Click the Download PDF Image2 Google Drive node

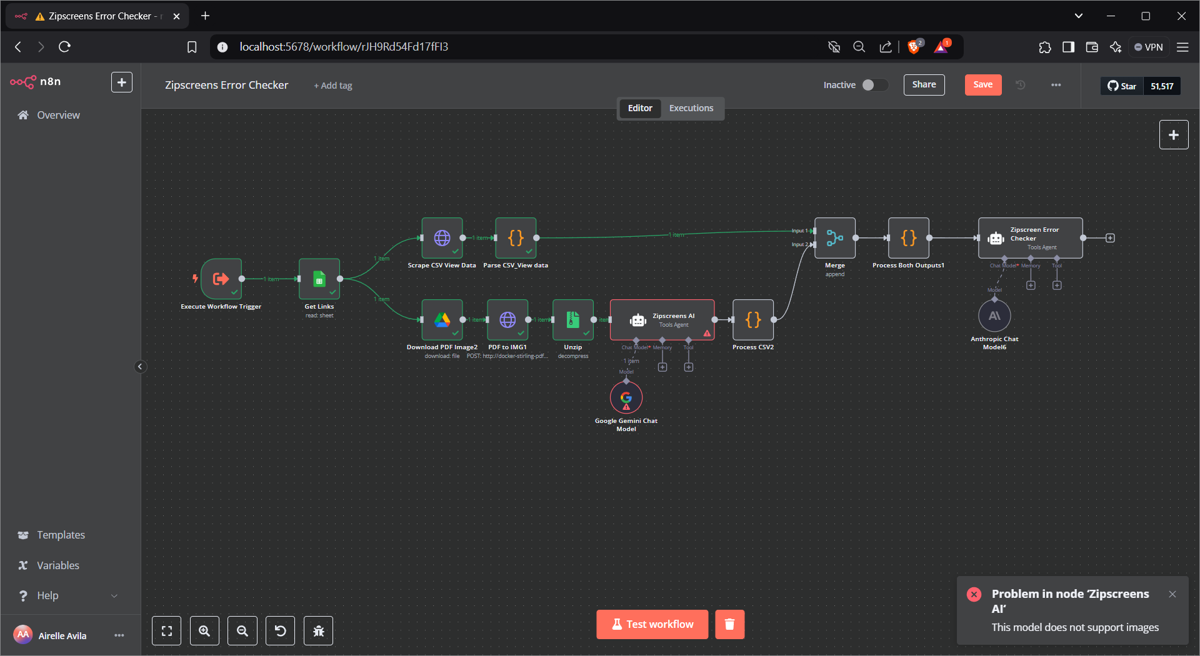pos(442,320)
